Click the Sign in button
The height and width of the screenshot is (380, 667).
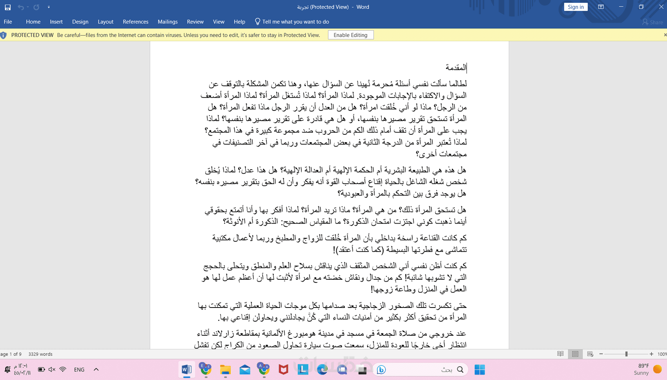click(576, 7)
